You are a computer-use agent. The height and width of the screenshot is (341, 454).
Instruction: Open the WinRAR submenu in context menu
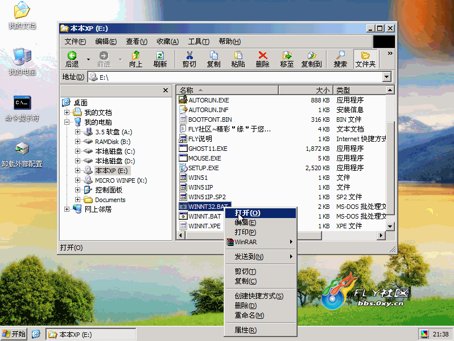[261, 242]
